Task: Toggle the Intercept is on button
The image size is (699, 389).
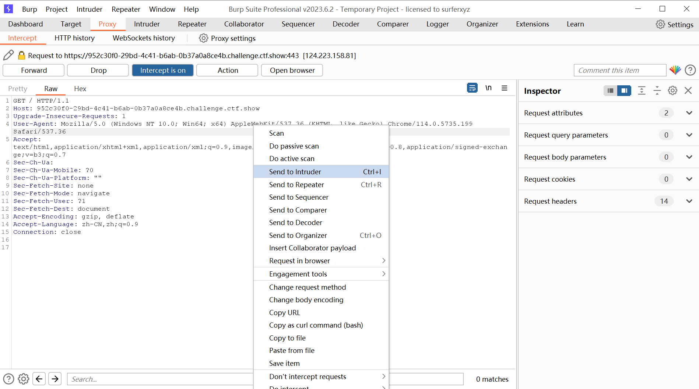Action: pyautogui.click(x=163, y=70)
